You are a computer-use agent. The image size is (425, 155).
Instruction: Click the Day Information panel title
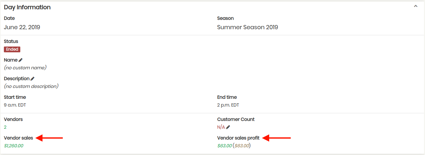pos(27,7)
